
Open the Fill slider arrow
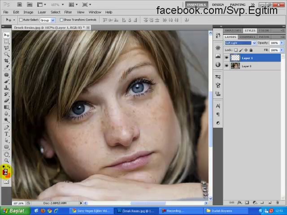pyautogui.click(x=282, y=50)
